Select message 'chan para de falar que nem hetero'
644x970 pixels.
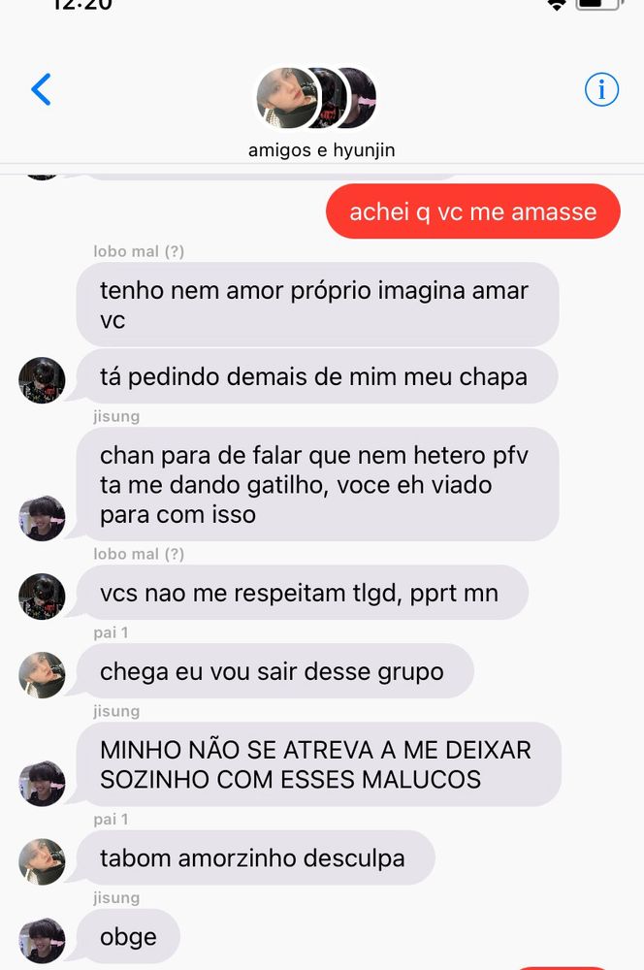pos(318,484)
